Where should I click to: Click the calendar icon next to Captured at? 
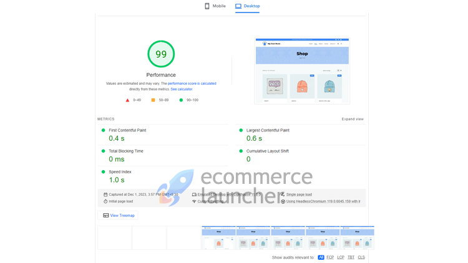(105, 194)
